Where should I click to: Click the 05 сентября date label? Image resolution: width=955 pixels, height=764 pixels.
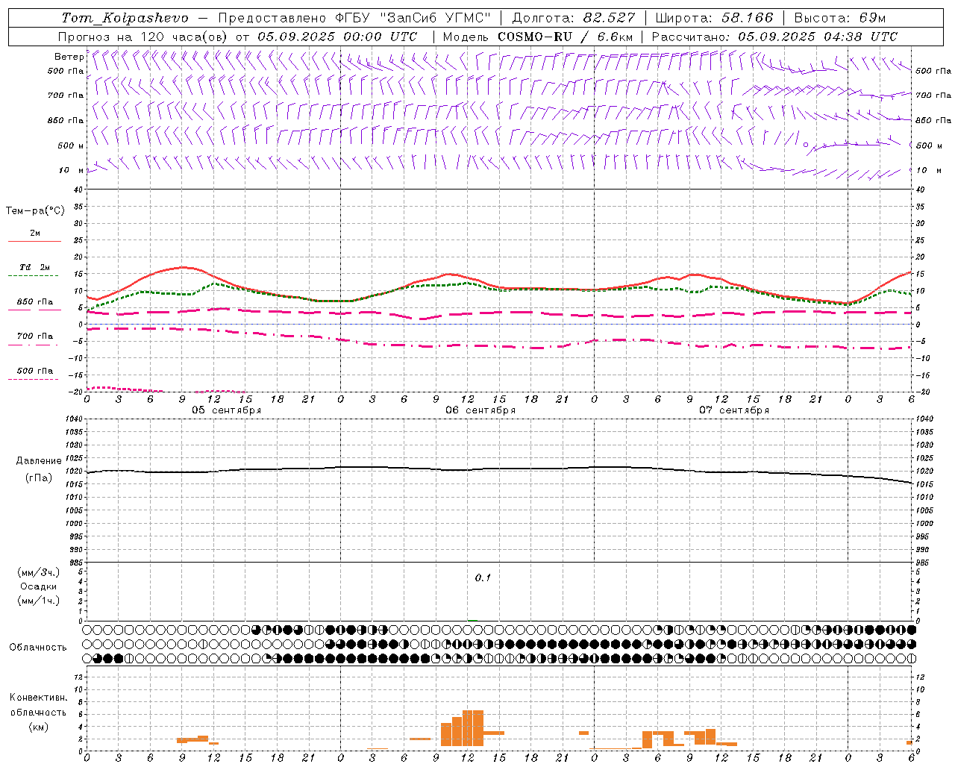click(226, 410)
